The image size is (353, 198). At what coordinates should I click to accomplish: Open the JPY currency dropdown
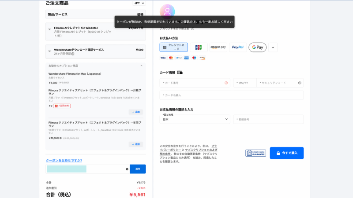pos(139,3)
